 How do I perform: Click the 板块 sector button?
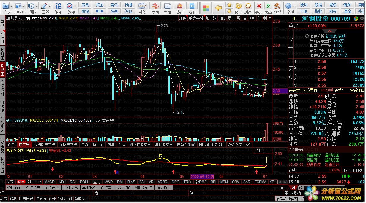pos(304,5)
